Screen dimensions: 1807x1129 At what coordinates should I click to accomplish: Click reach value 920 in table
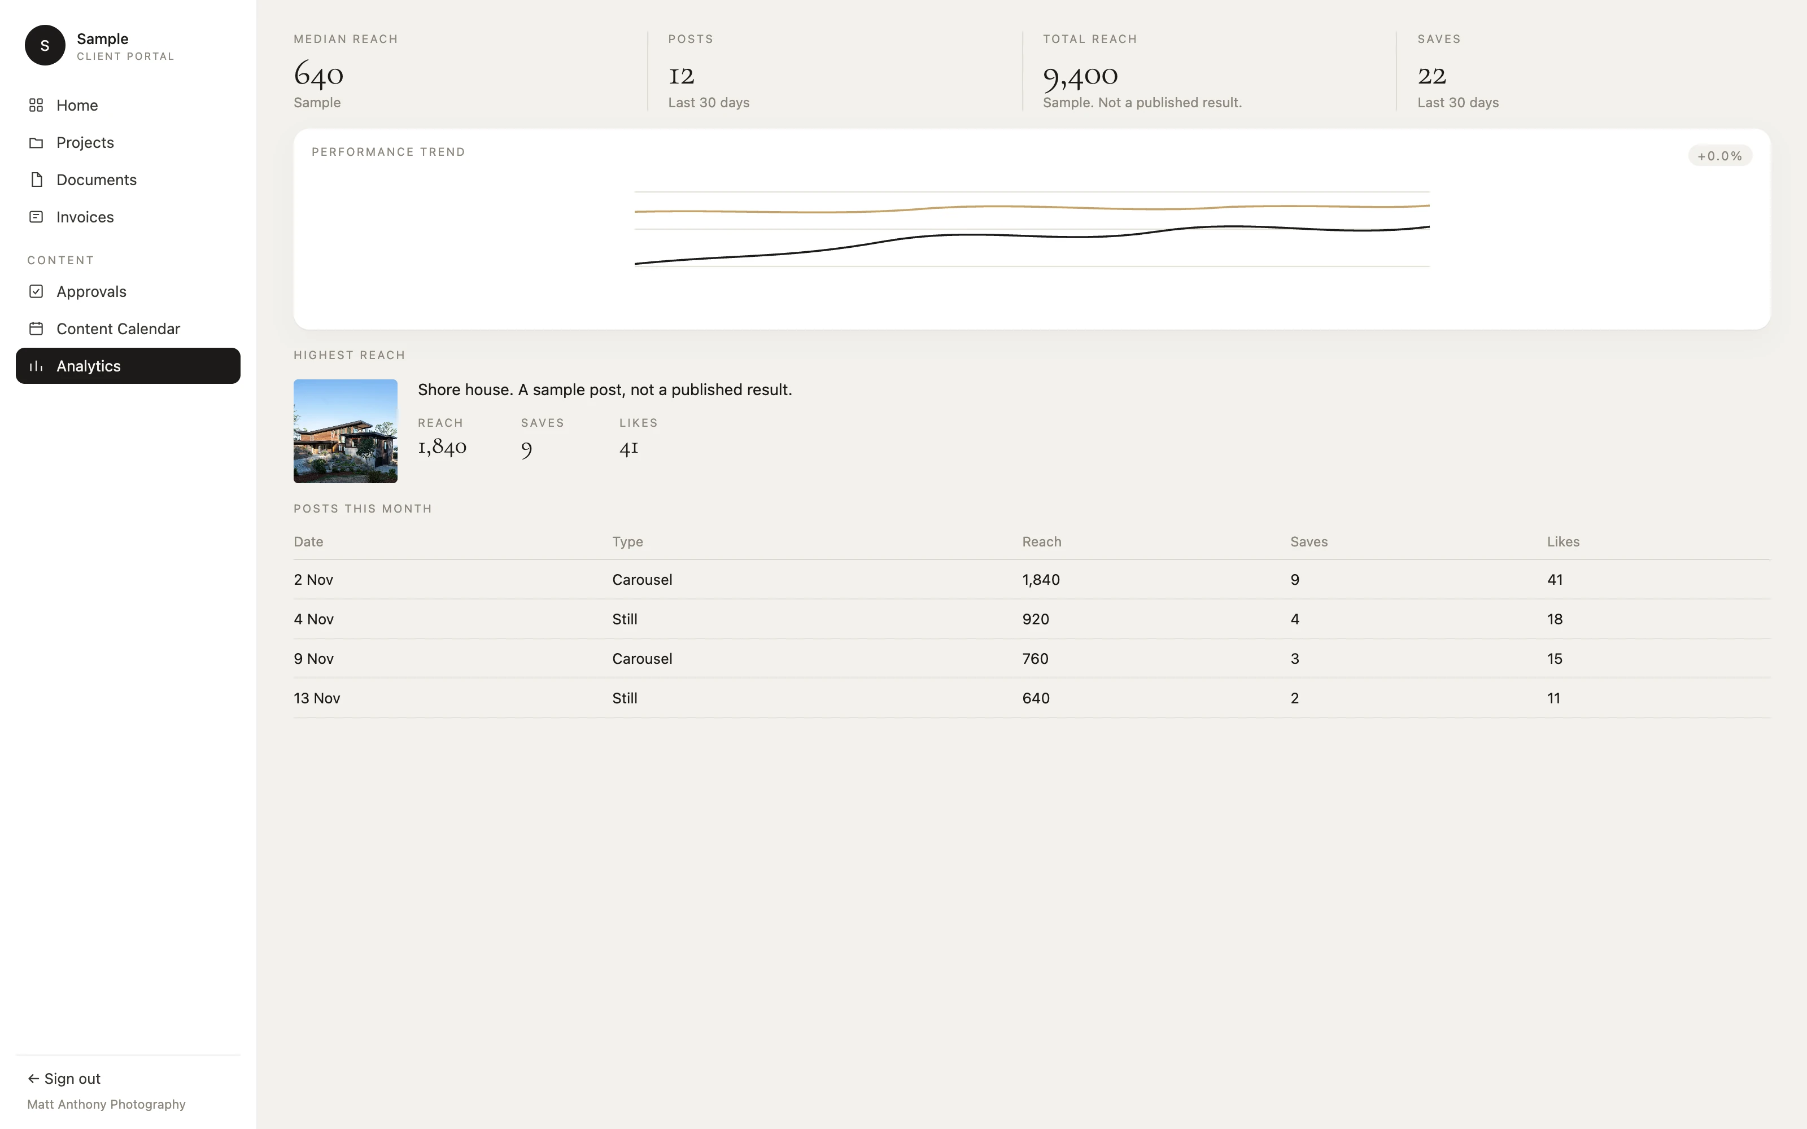click(x=1036, y=620)
